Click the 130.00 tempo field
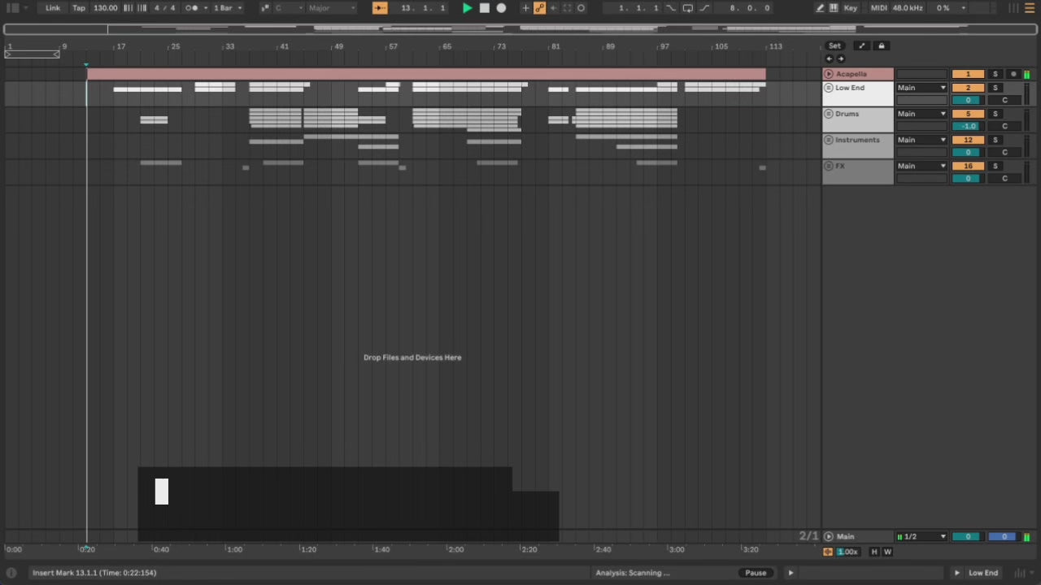Viewport: 1041px width, 585px height. (x=105, y=8)
